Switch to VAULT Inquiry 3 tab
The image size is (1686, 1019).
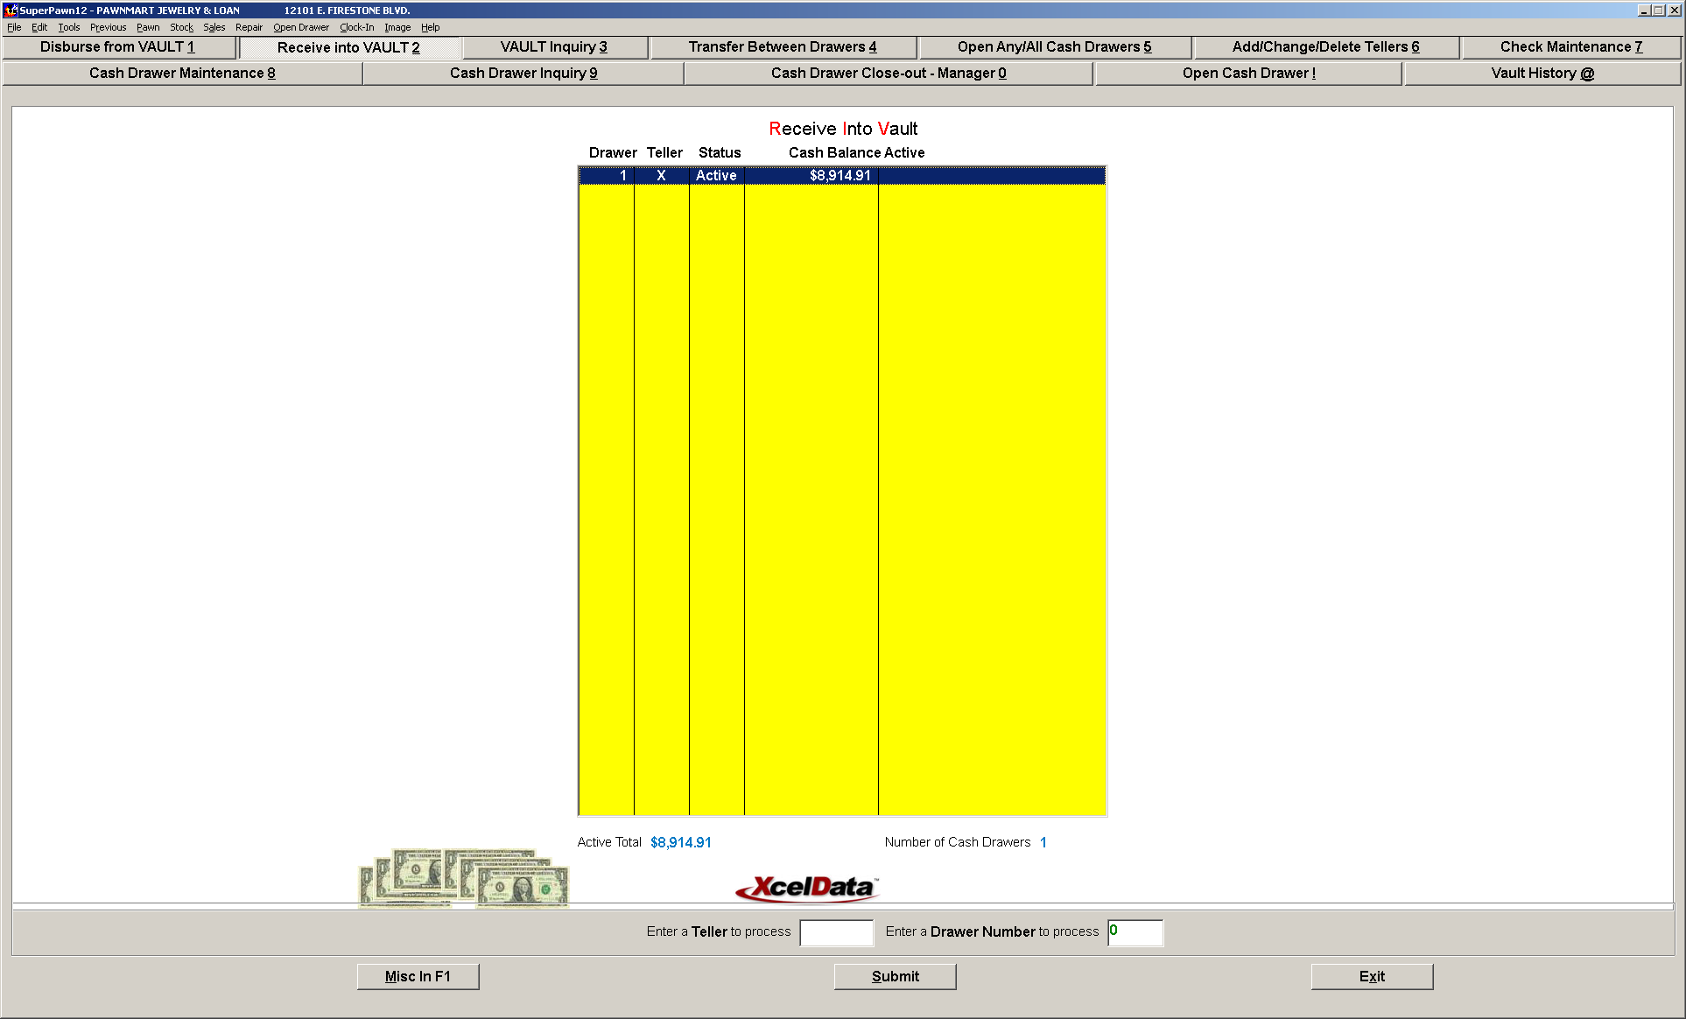pos(554,47)
